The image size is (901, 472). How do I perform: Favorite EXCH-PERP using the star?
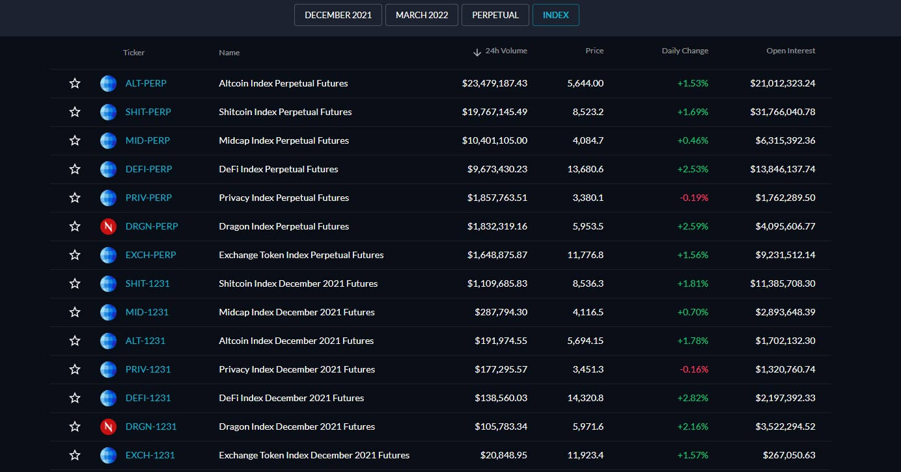pos(75,255)
